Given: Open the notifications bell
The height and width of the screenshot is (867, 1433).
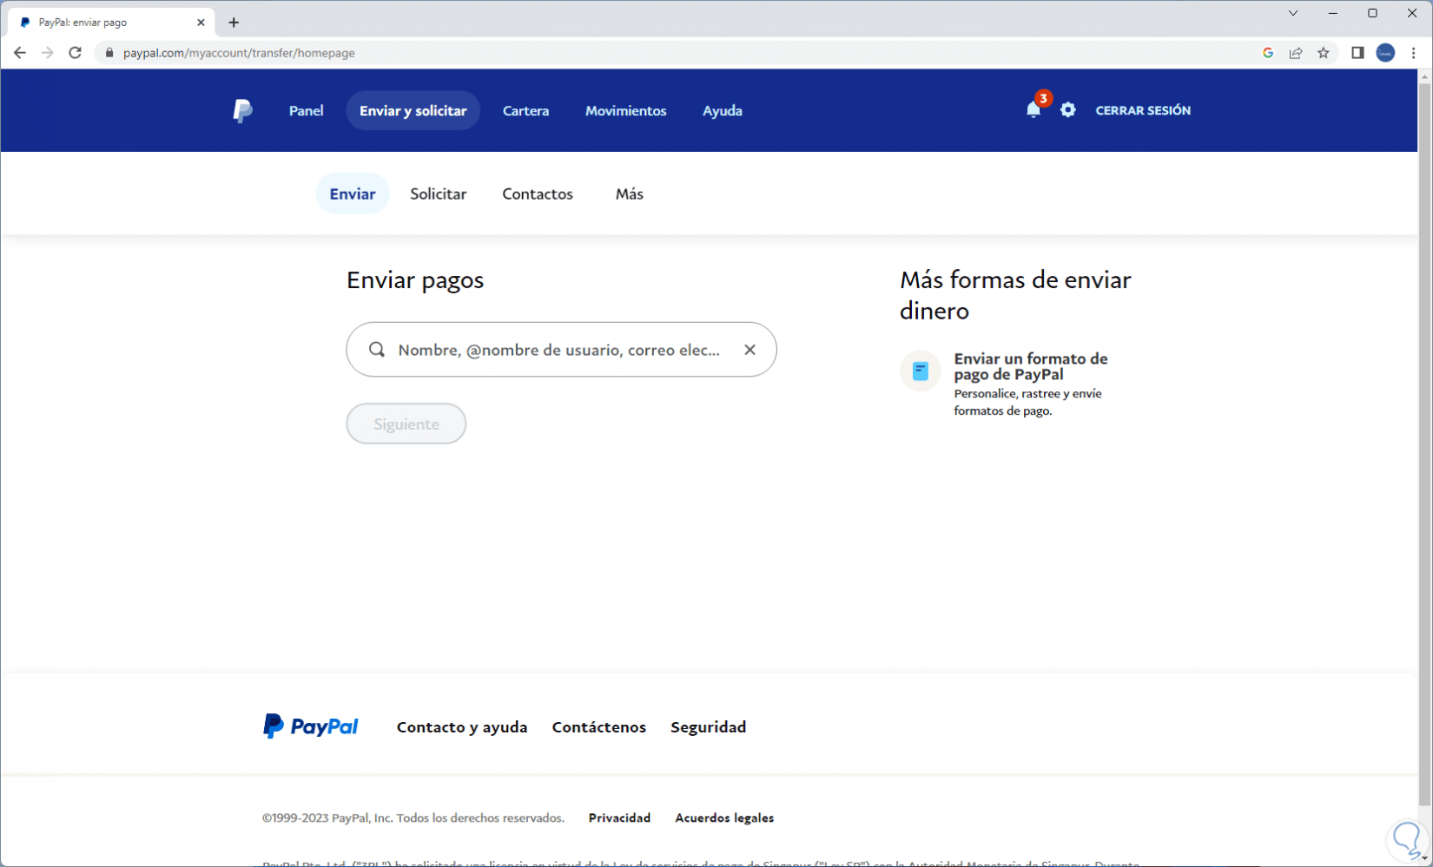Looking at the screenshot, I should pos(1033,109).
